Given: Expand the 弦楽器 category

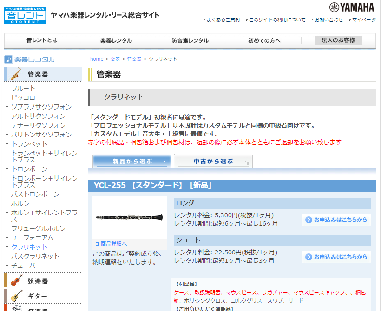Looking at the screenshot, I should (43, 281).
